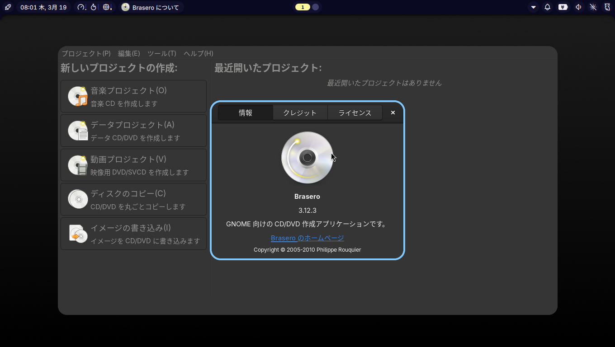This screenshot has height=347, width=615.
Task: Click the Copyright © 2005-2010 Philippe Rouquier text
Action: [307, 249]
